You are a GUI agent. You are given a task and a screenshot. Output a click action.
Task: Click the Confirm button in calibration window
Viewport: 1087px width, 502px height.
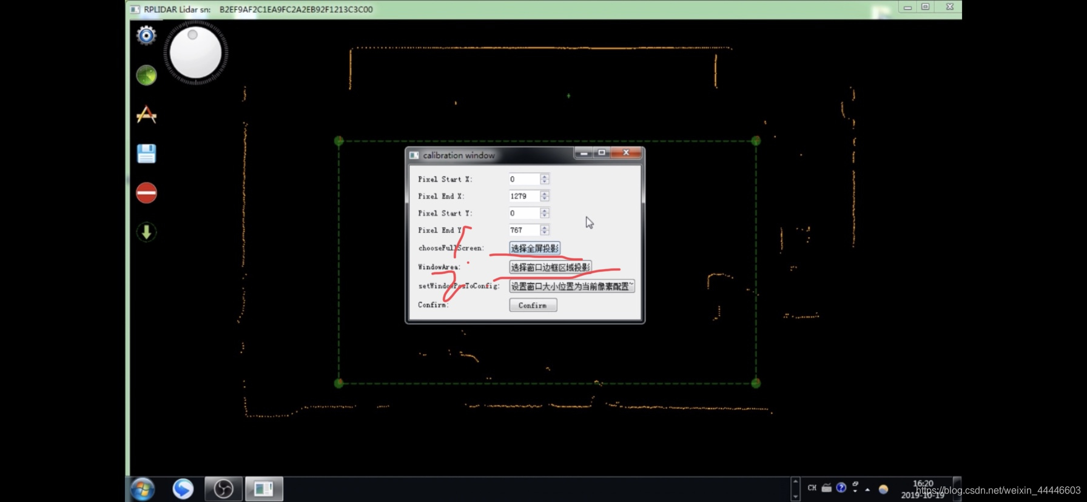pos(533,305)
